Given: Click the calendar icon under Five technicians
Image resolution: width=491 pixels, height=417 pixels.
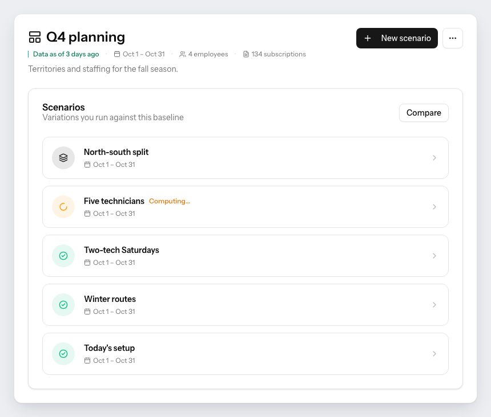Looking at the screenshot, I should (87, 214).
